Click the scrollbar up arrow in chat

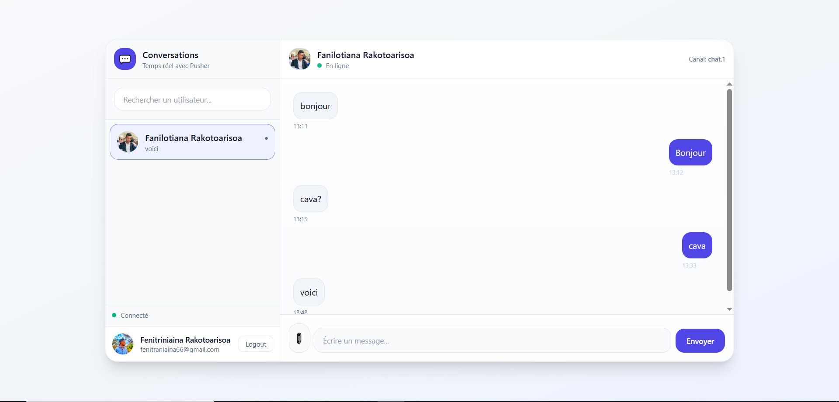[729, 84]
